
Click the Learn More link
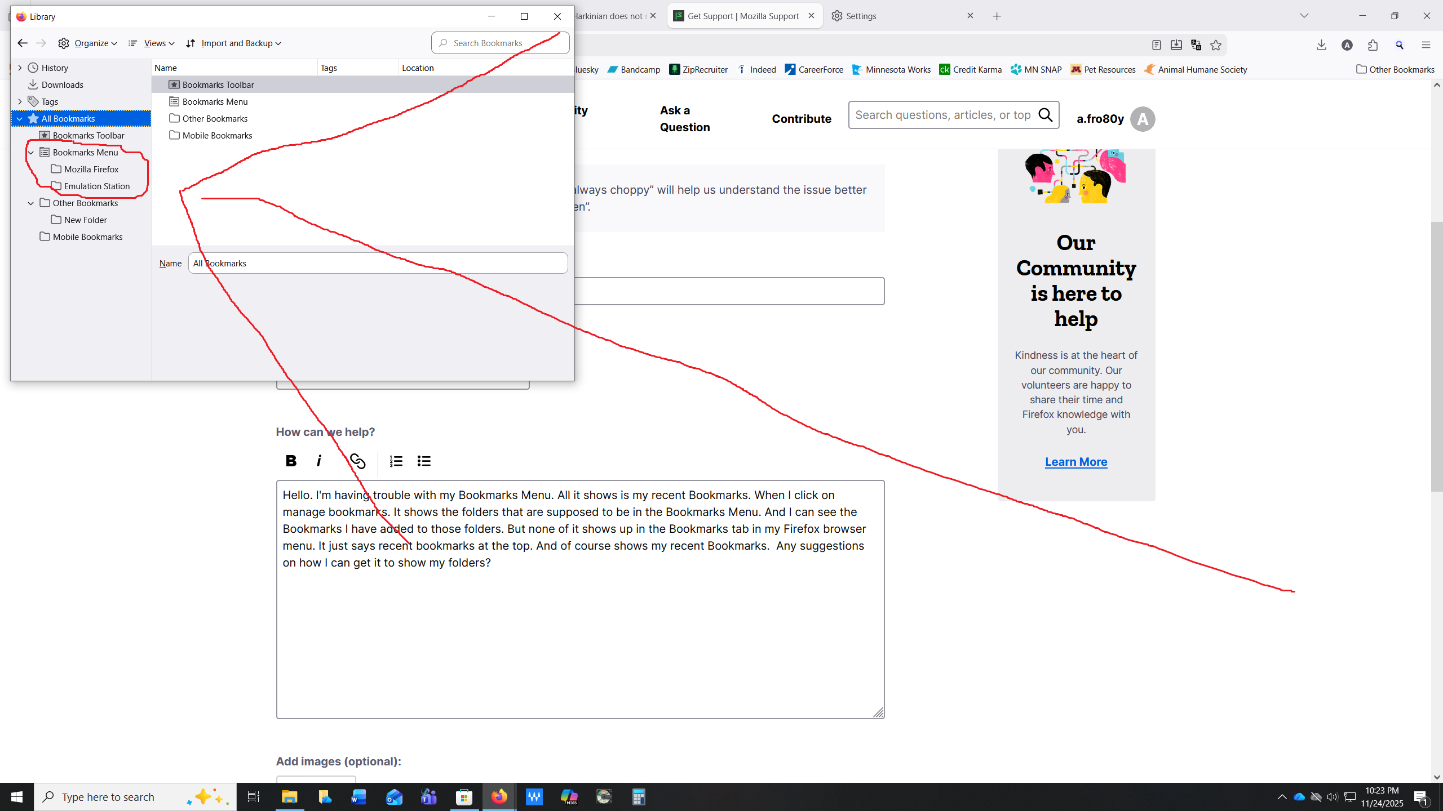click(1075, 462)
